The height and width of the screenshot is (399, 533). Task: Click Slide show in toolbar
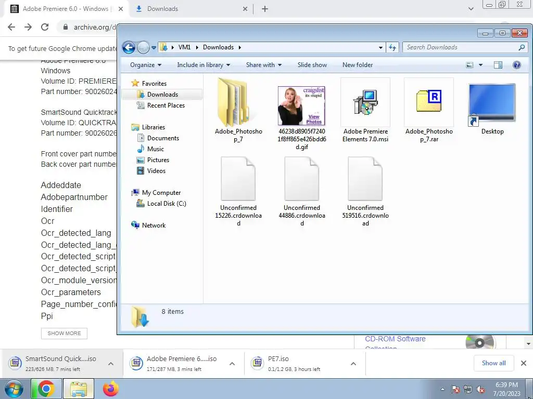tap(312, 65)
